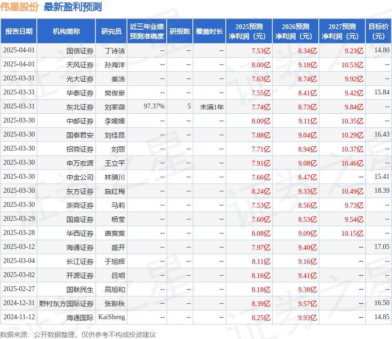Select the 机构简称 column header

tap(66, 31)
